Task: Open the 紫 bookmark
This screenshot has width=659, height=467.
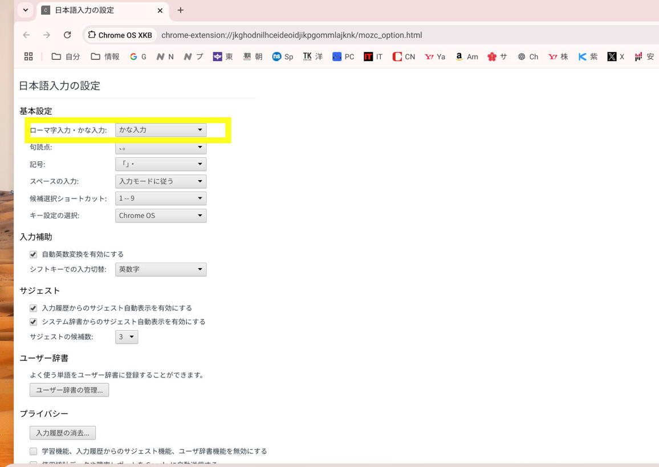Action: coord(588,56)
